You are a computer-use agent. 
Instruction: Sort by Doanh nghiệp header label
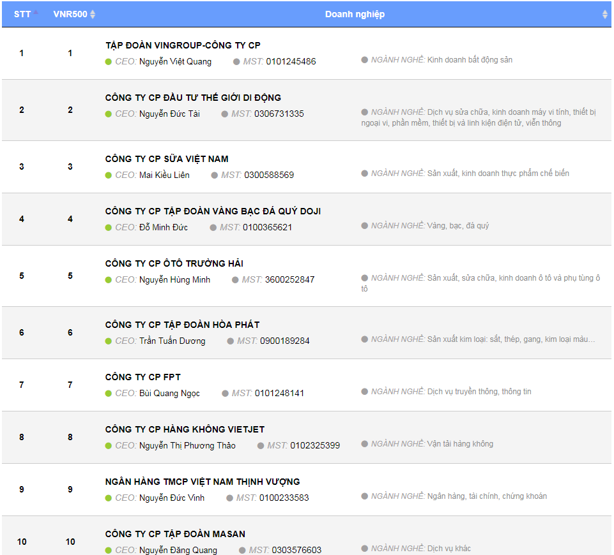point(355,14)
